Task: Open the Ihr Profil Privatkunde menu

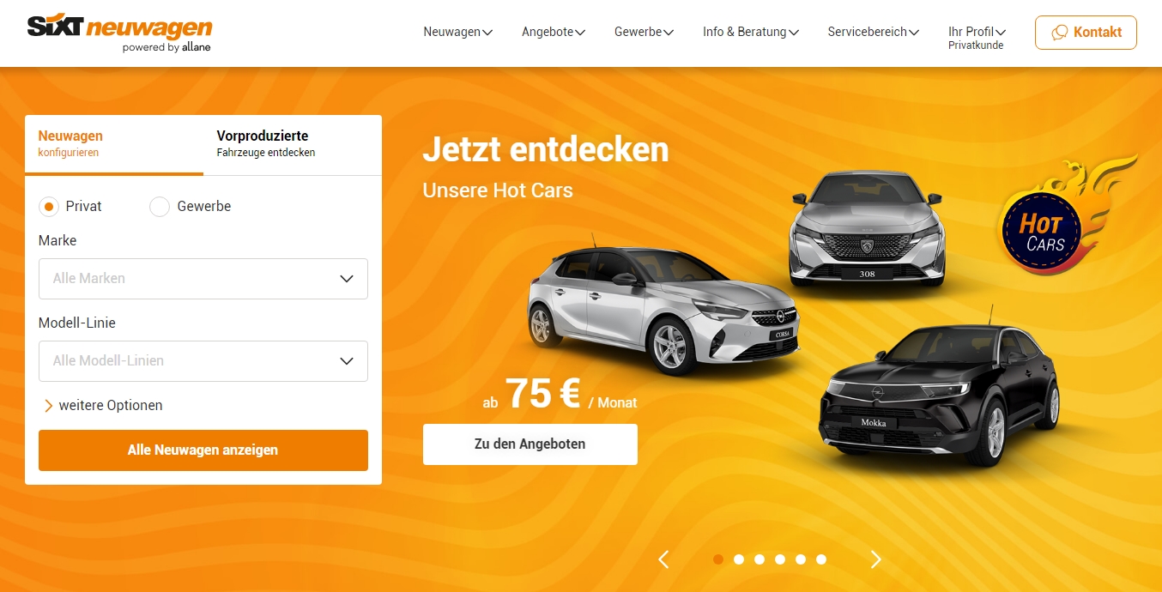Action: pos(977,38)
